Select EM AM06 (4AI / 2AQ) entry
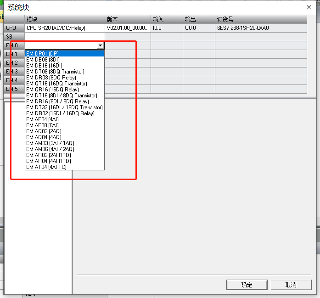This screenshot has height=298, width=320. click(64, 149)
